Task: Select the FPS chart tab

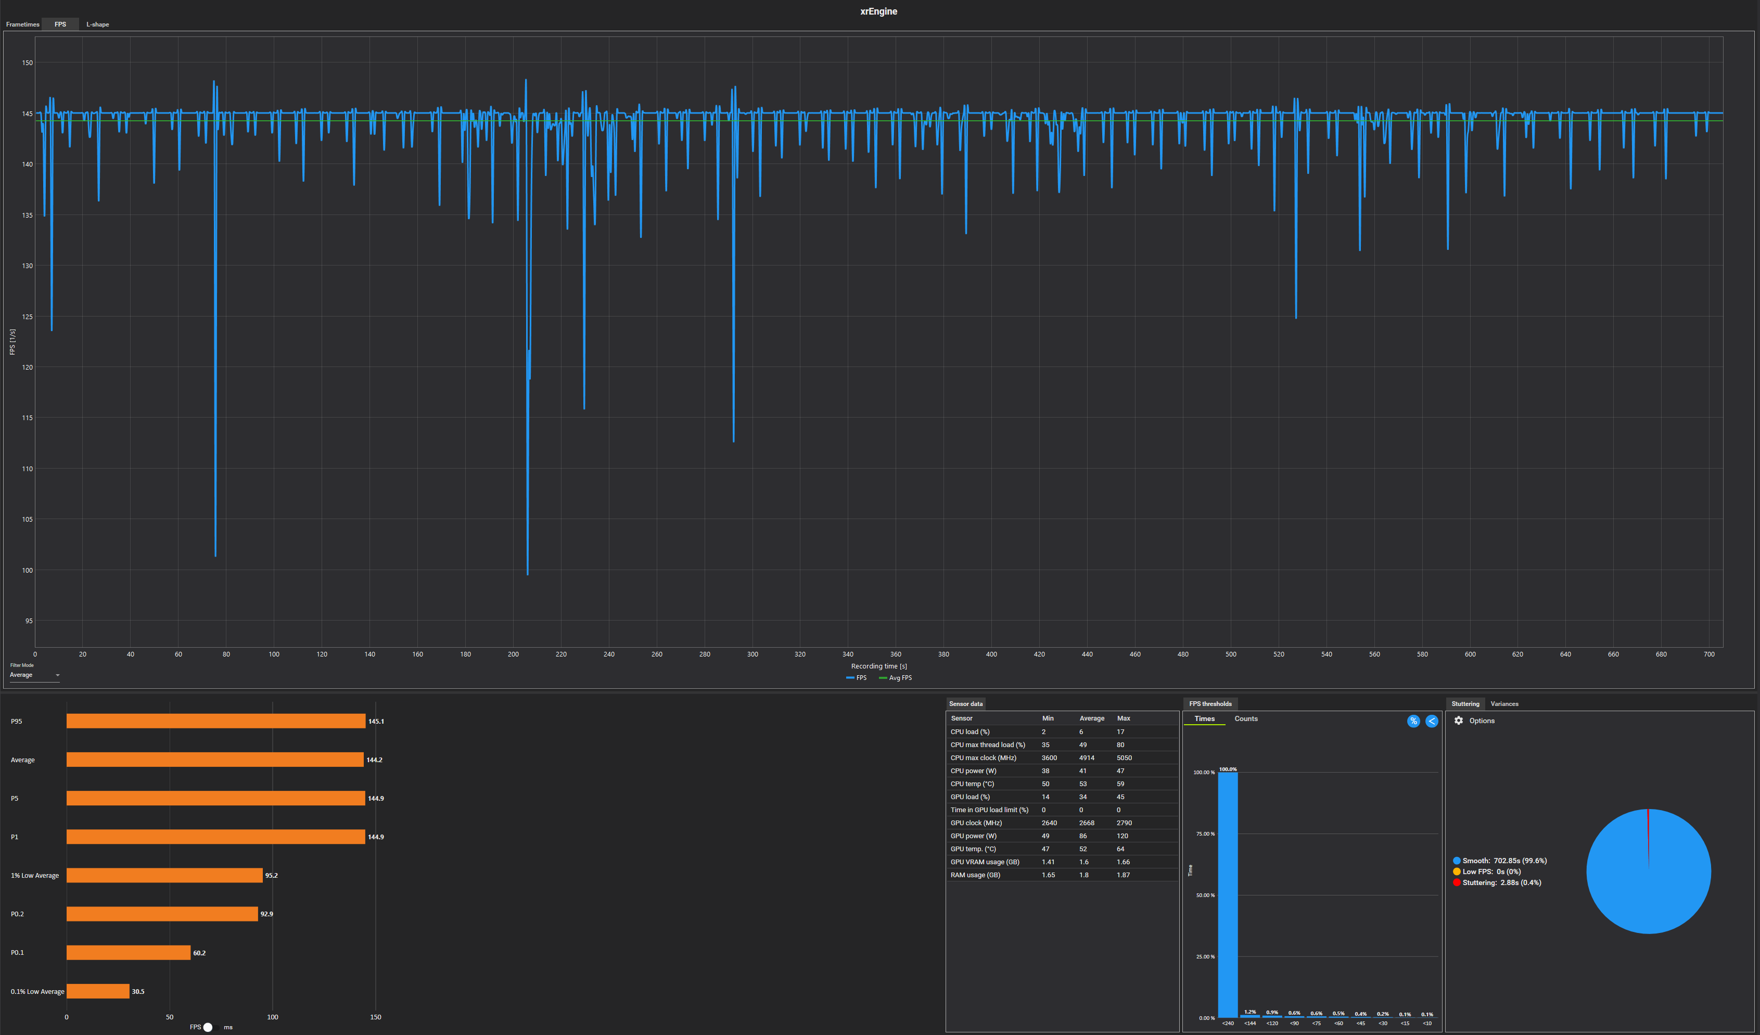Action: (x=61, y=24)
